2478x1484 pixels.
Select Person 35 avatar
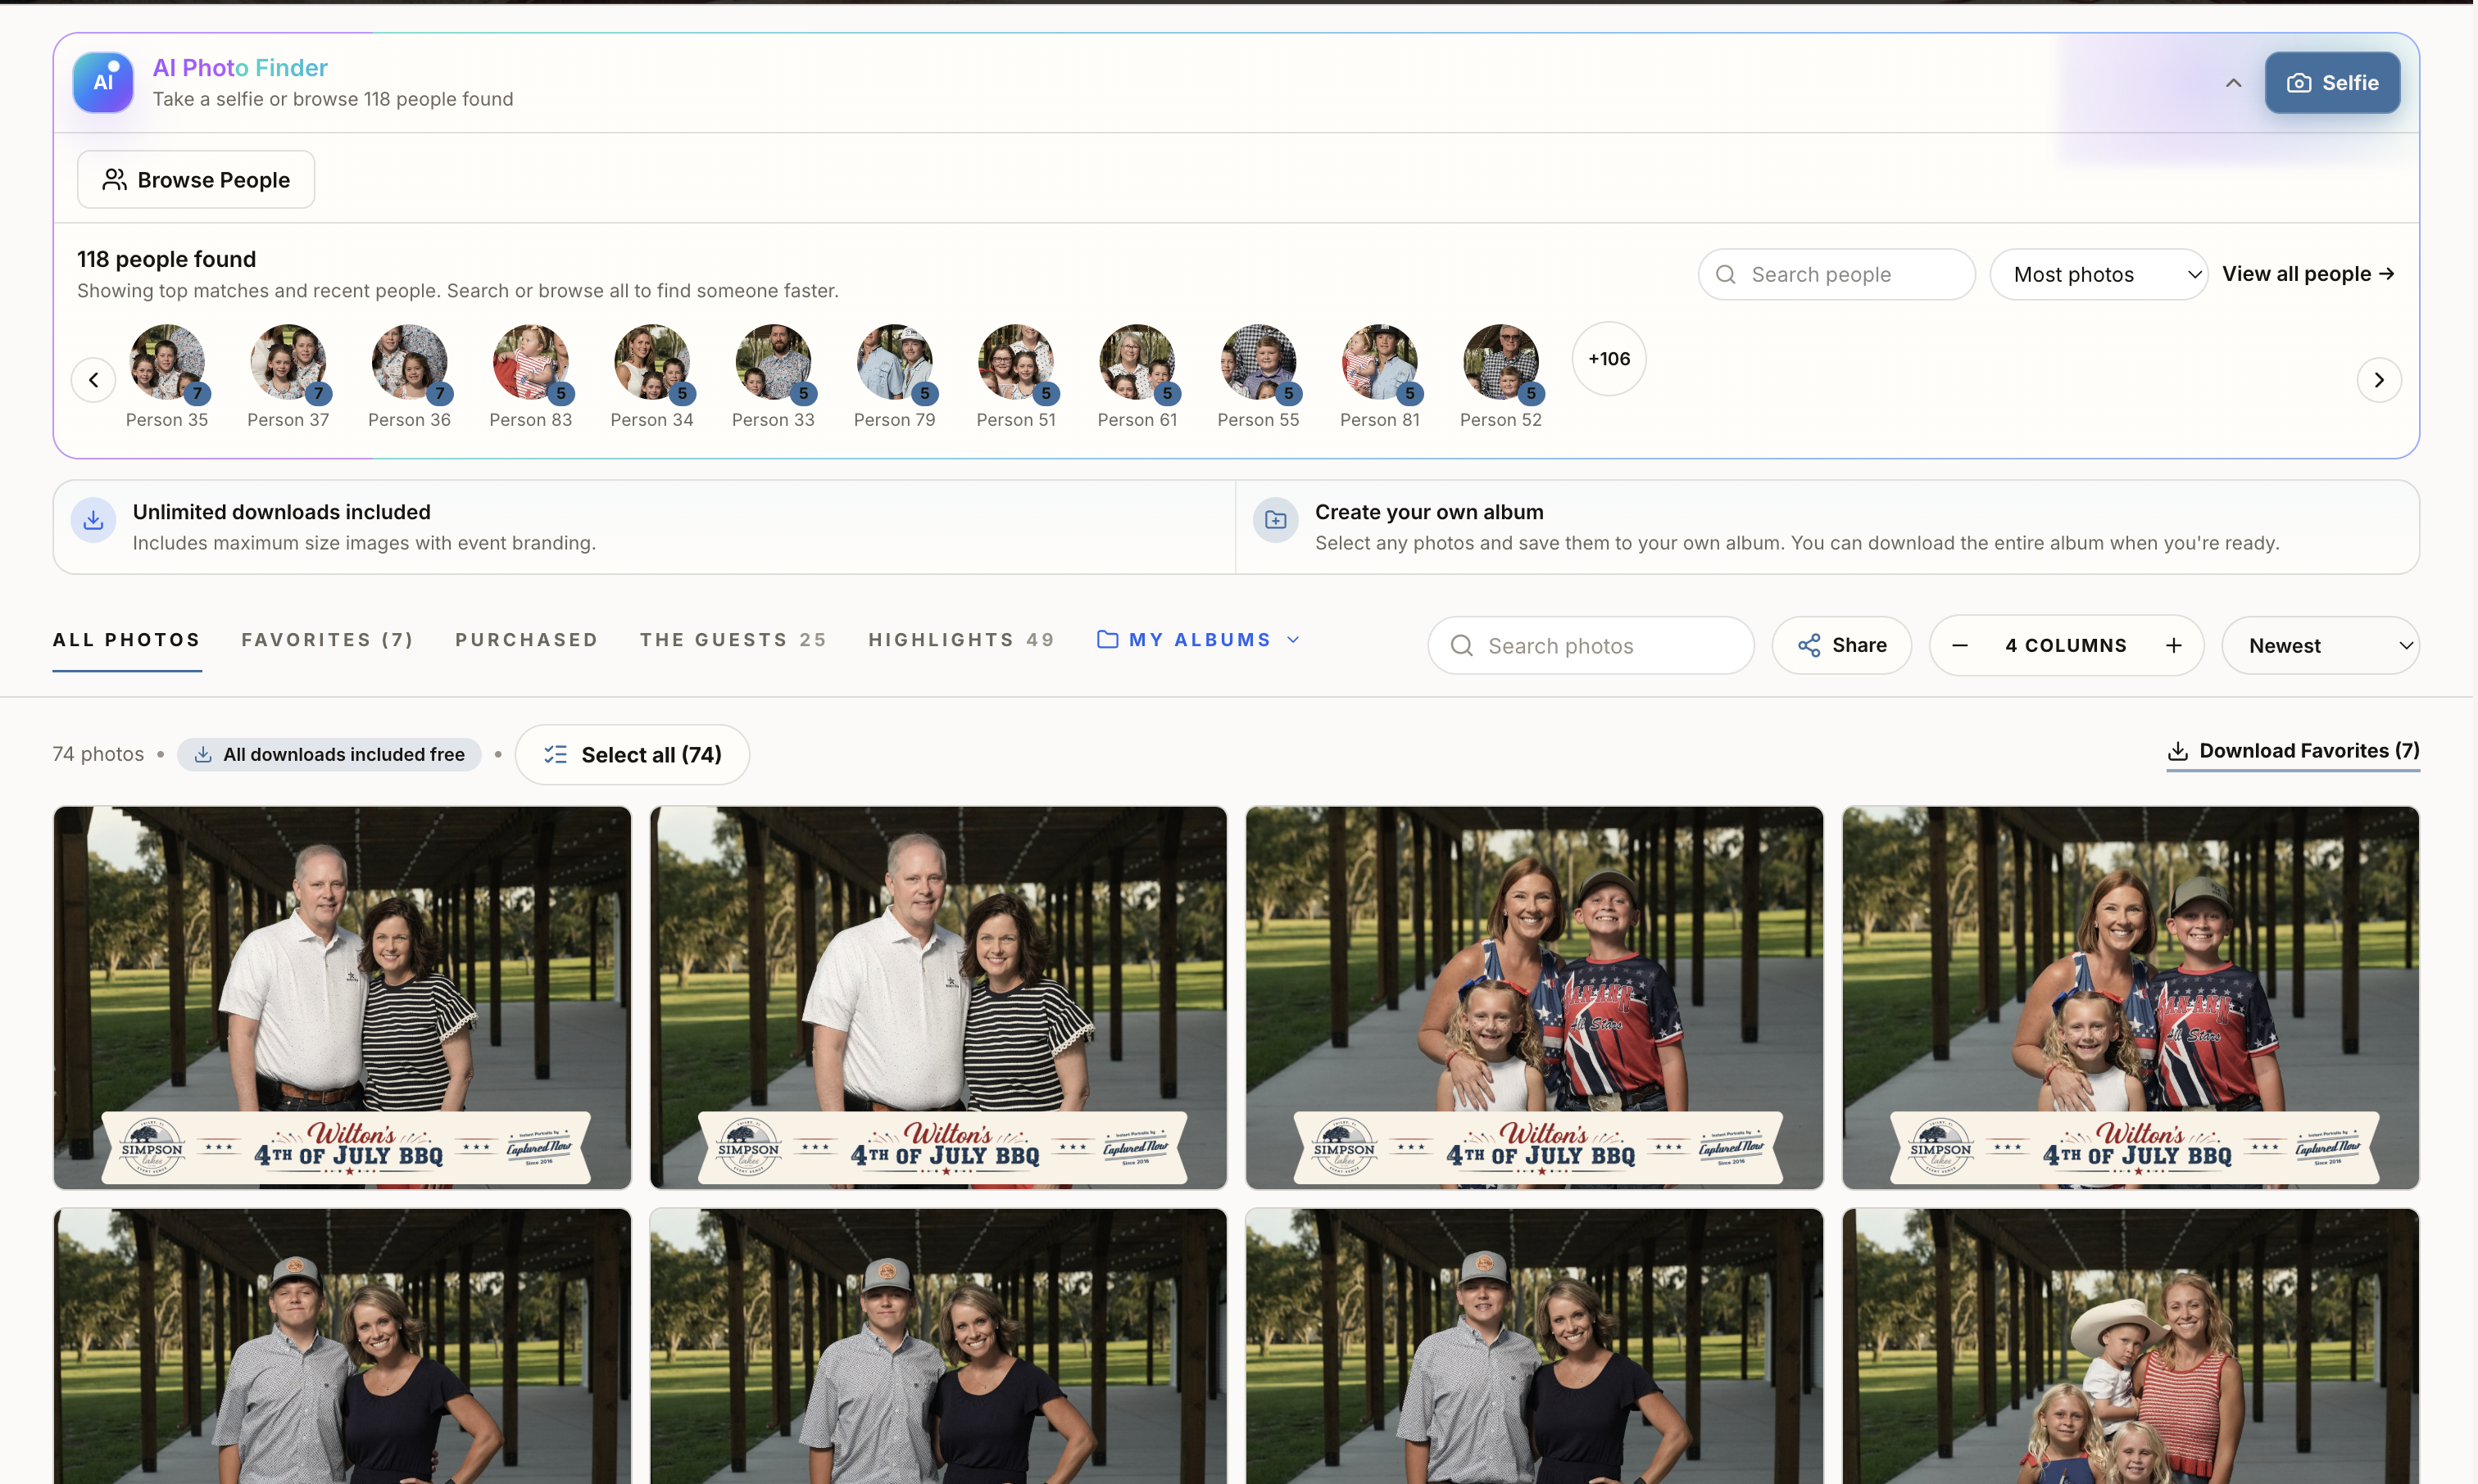pos(167,362)
